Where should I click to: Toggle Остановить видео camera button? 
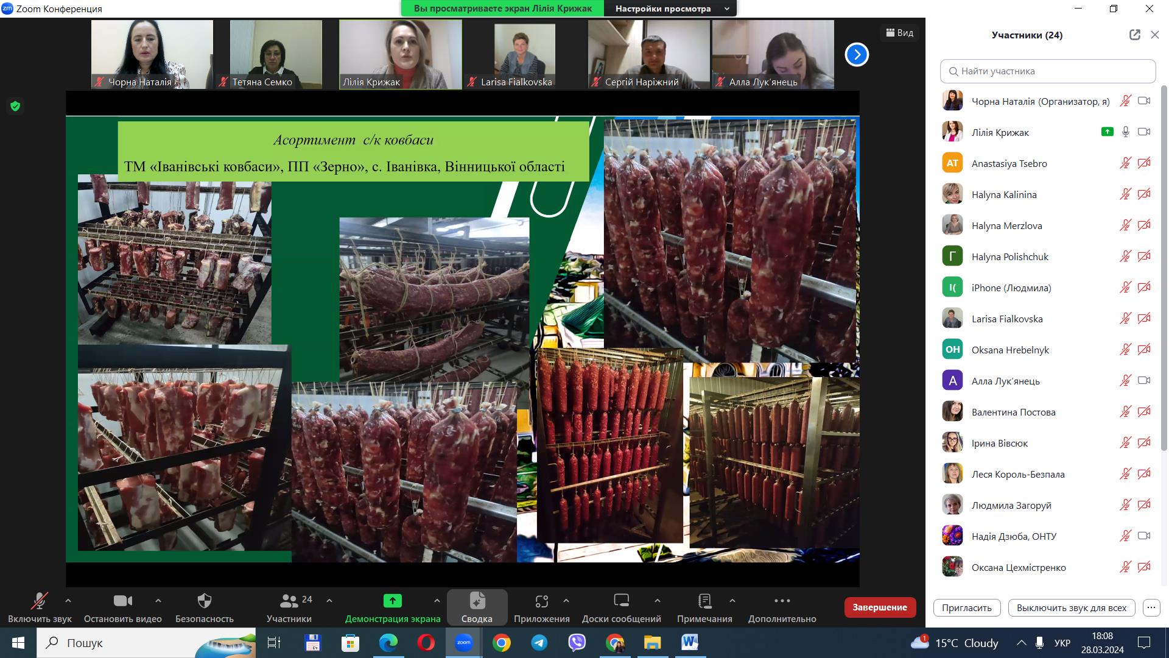pos(122,601)
